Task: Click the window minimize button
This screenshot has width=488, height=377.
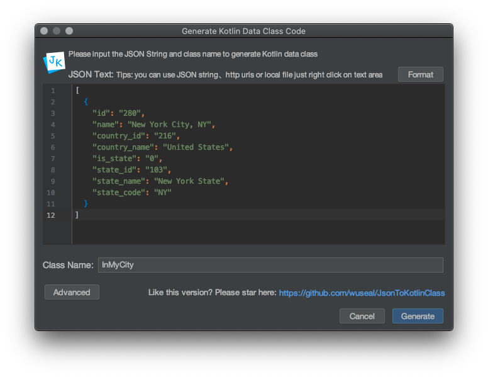Action: click(x=57, y=31)
